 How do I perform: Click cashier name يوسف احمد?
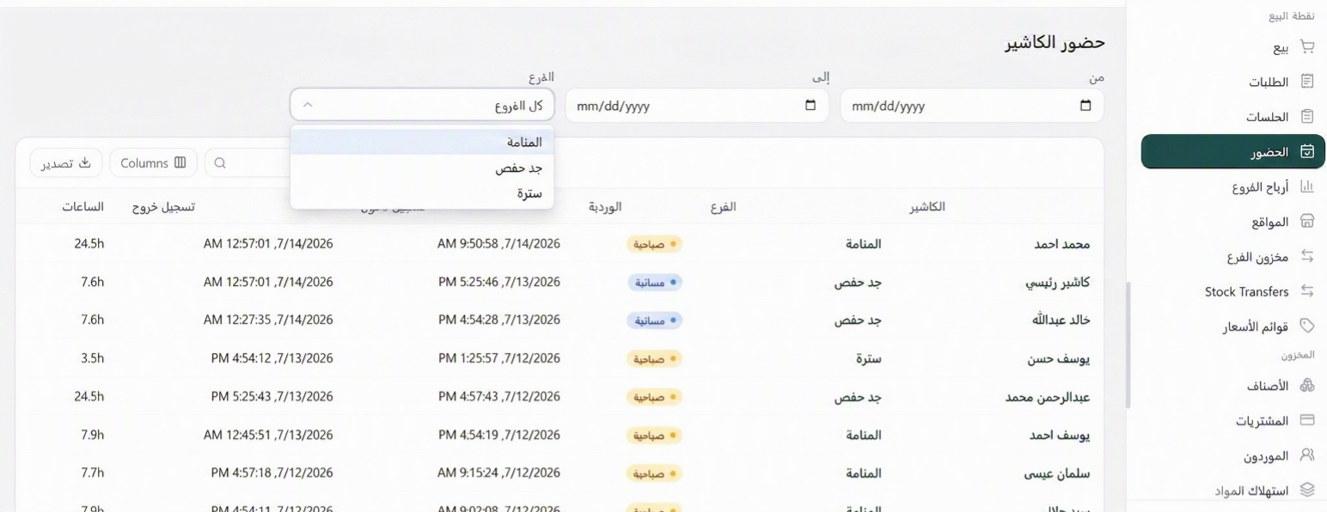pos(1060,436)
